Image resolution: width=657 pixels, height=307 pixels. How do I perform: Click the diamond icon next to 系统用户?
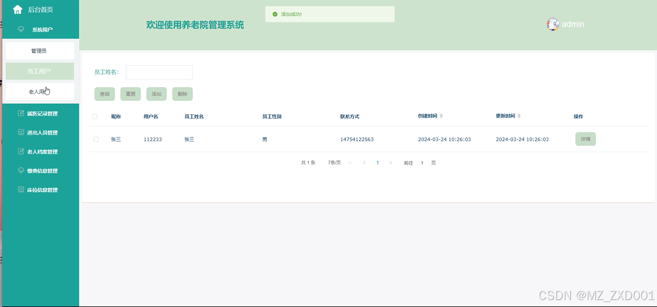tap(21, 29)
